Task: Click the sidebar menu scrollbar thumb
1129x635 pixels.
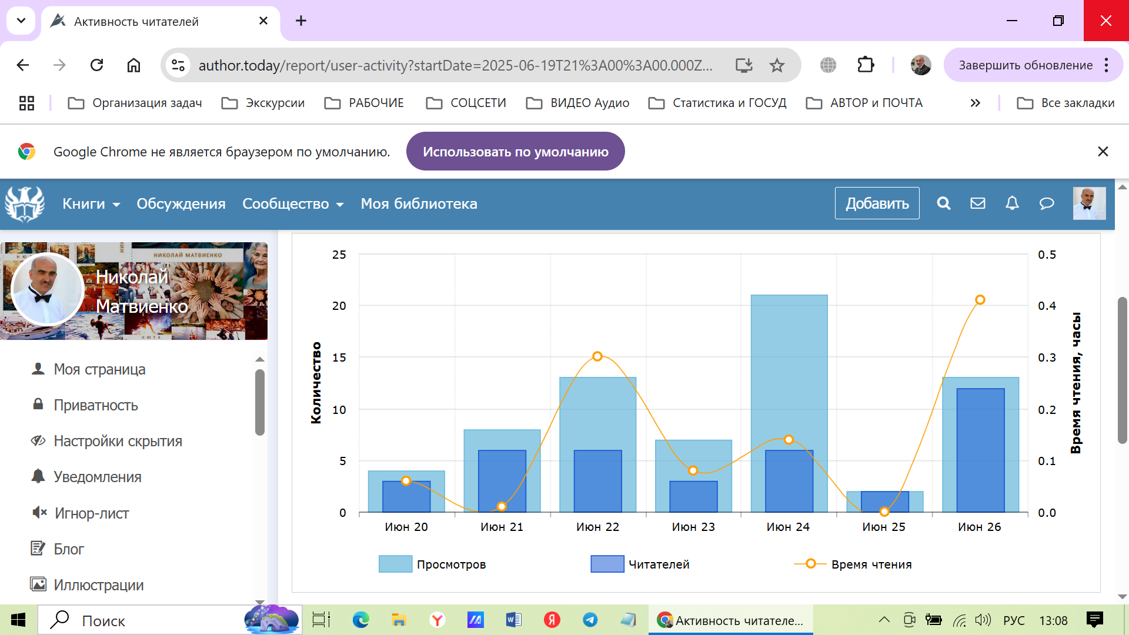Action: click(x=259, y=402)
